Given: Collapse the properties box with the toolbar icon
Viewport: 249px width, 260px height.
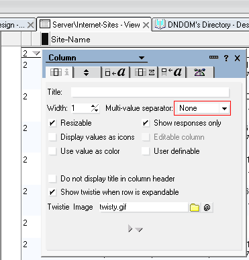Looking at the screenshot, I should (213, 58).
